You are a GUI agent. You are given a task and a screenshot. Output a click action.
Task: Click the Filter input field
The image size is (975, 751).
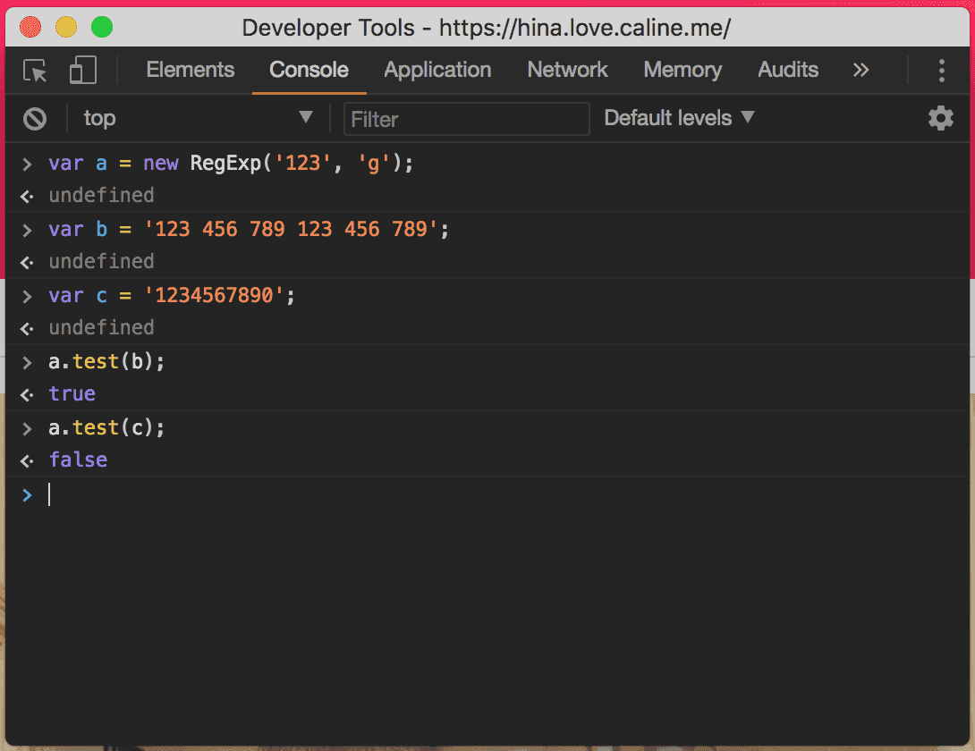point(466,119)
